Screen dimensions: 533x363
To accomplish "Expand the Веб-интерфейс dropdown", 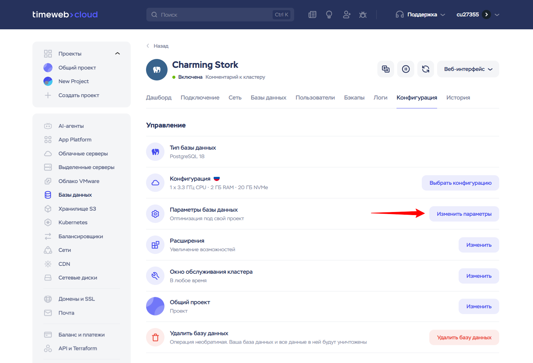I will click(x=468, y=69).
